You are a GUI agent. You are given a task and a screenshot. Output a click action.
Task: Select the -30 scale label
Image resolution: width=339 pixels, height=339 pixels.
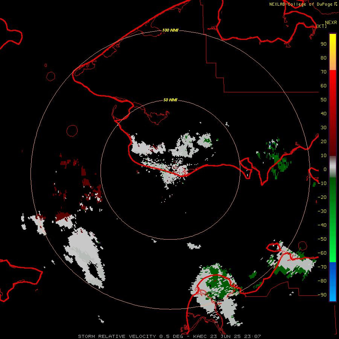[x=322, y=211]
